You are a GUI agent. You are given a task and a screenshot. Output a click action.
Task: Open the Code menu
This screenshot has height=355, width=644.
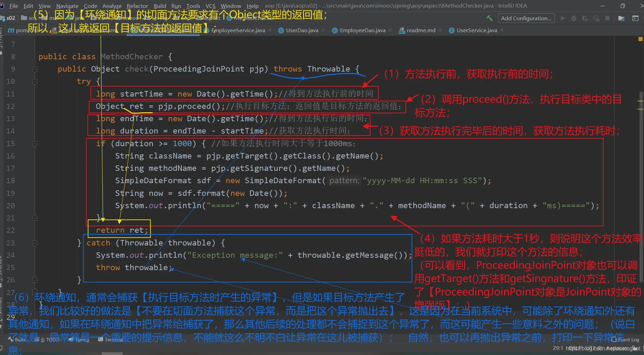pyautogui.click(x=90, y=6)
